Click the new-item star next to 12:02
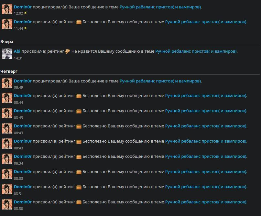Viewport: 261px width, 216px height. click(x=25, y=13)
